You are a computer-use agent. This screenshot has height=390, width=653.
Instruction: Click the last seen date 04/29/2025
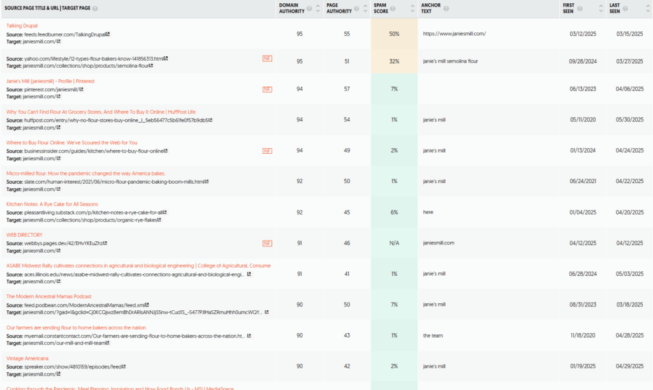(x=629, y=366)
